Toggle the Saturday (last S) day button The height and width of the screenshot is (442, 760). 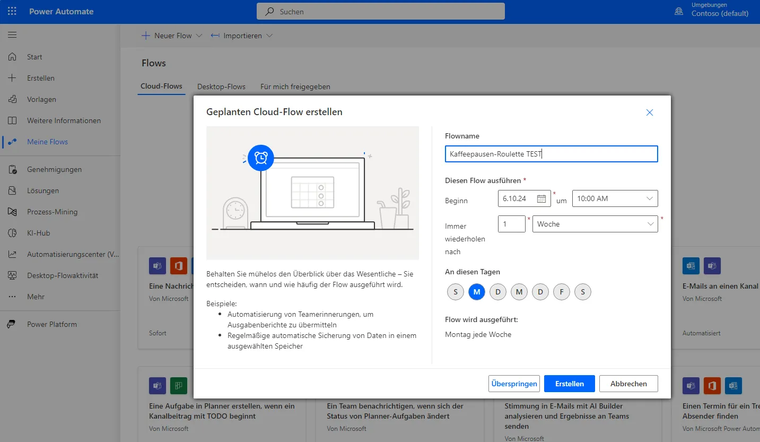pyautogui.click(x=583, y=292)
